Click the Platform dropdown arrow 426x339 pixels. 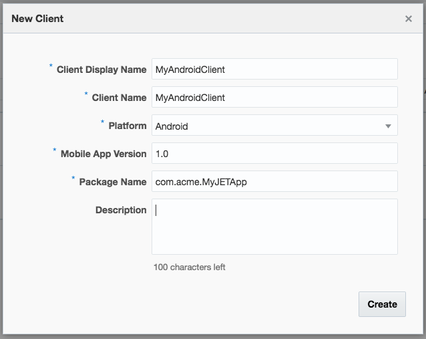(388, 126)
